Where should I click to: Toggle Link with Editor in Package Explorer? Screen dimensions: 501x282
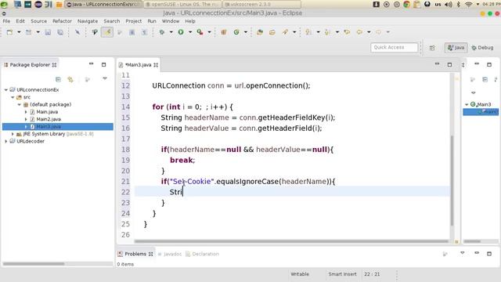70,79
